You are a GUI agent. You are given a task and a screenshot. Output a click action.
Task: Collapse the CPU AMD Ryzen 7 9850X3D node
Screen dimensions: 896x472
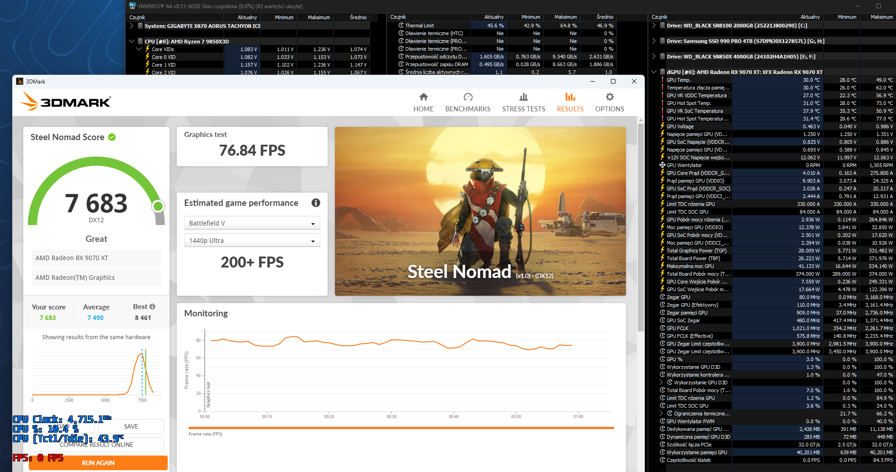point(132,42)
